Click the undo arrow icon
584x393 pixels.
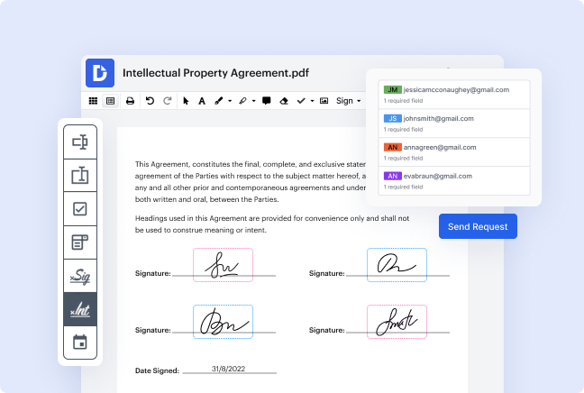click(x=150, y=101)
